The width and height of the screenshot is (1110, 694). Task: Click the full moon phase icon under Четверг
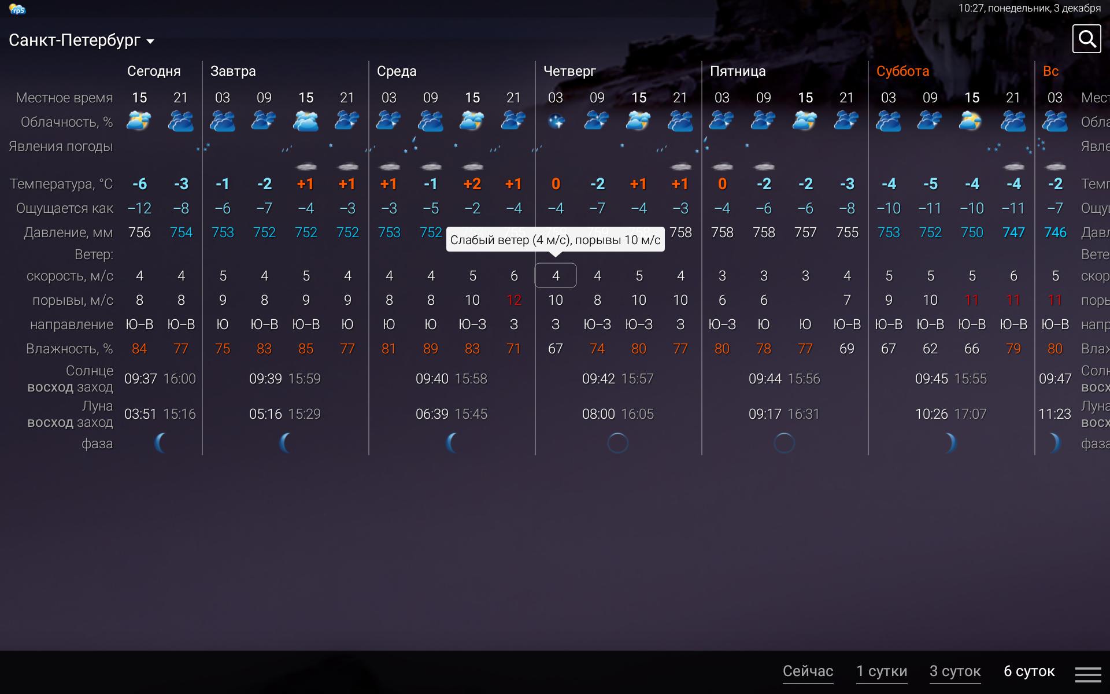pyautogui.click(x=618, y=442)
